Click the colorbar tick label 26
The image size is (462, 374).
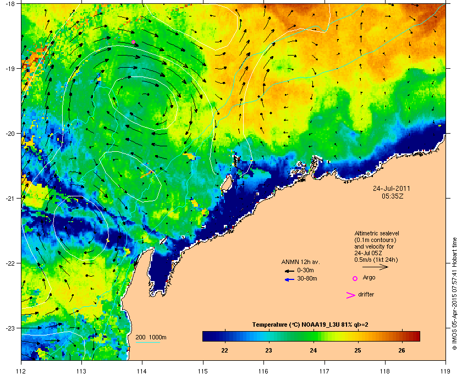tap(402, 350)
